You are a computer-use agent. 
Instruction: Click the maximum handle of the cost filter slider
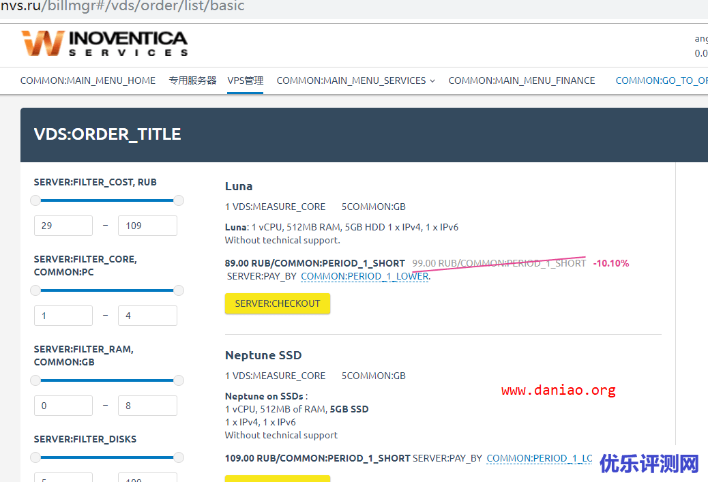[x=179, y=200]
